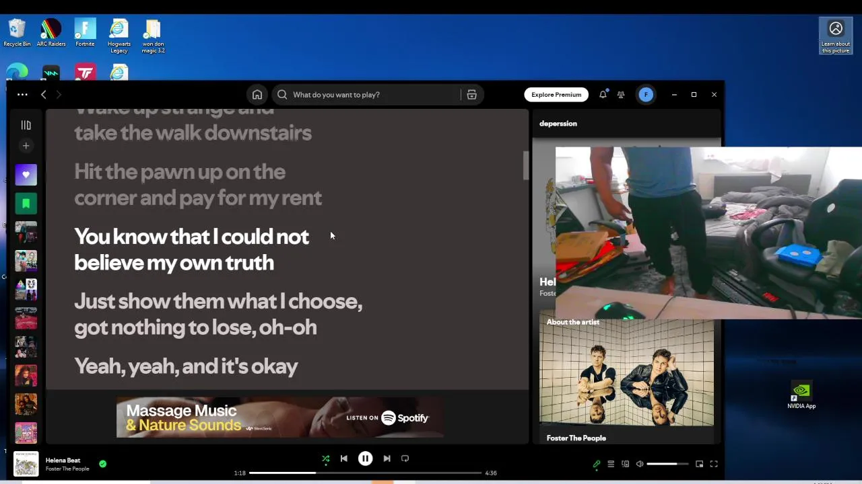Open 'Foster The People' link under Helena Beat

[x=67, y=469]
